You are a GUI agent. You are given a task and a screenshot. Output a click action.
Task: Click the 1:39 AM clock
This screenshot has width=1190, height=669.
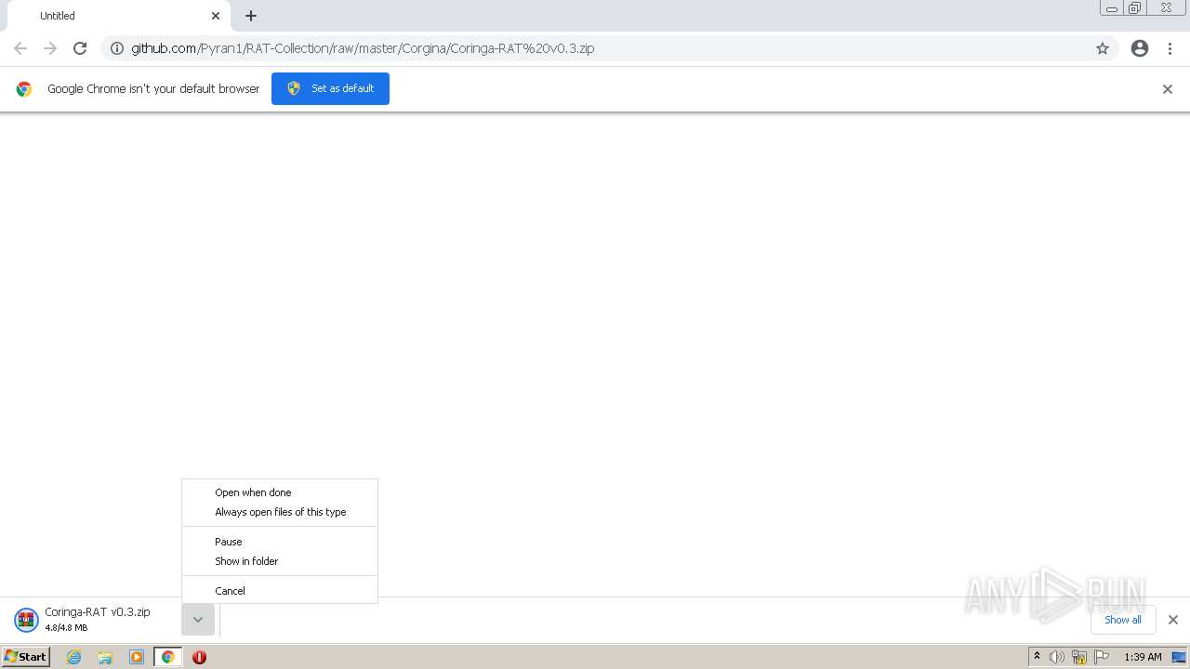[1143, 657]
